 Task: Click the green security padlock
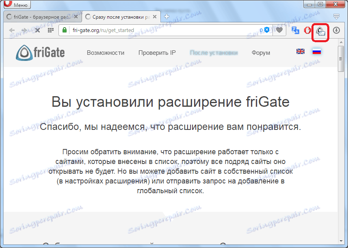[x=65, y=30]
